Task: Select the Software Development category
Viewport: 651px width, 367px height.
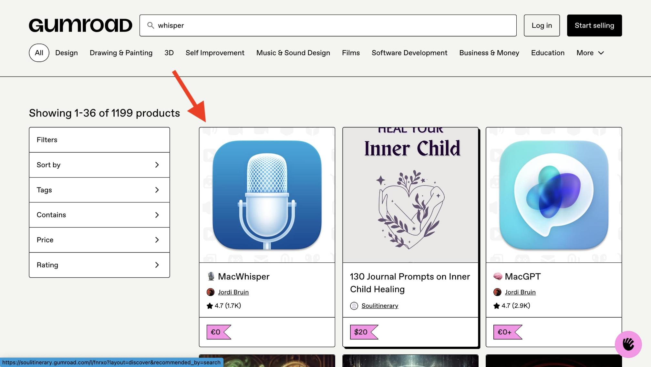Action: tap(409, 53)
